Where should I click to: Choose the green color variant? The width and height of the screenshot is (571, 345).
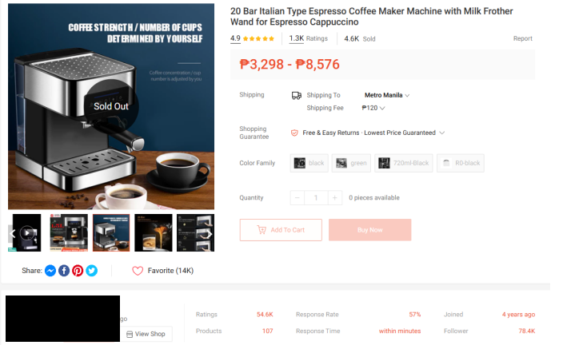(x=351, y=163)
